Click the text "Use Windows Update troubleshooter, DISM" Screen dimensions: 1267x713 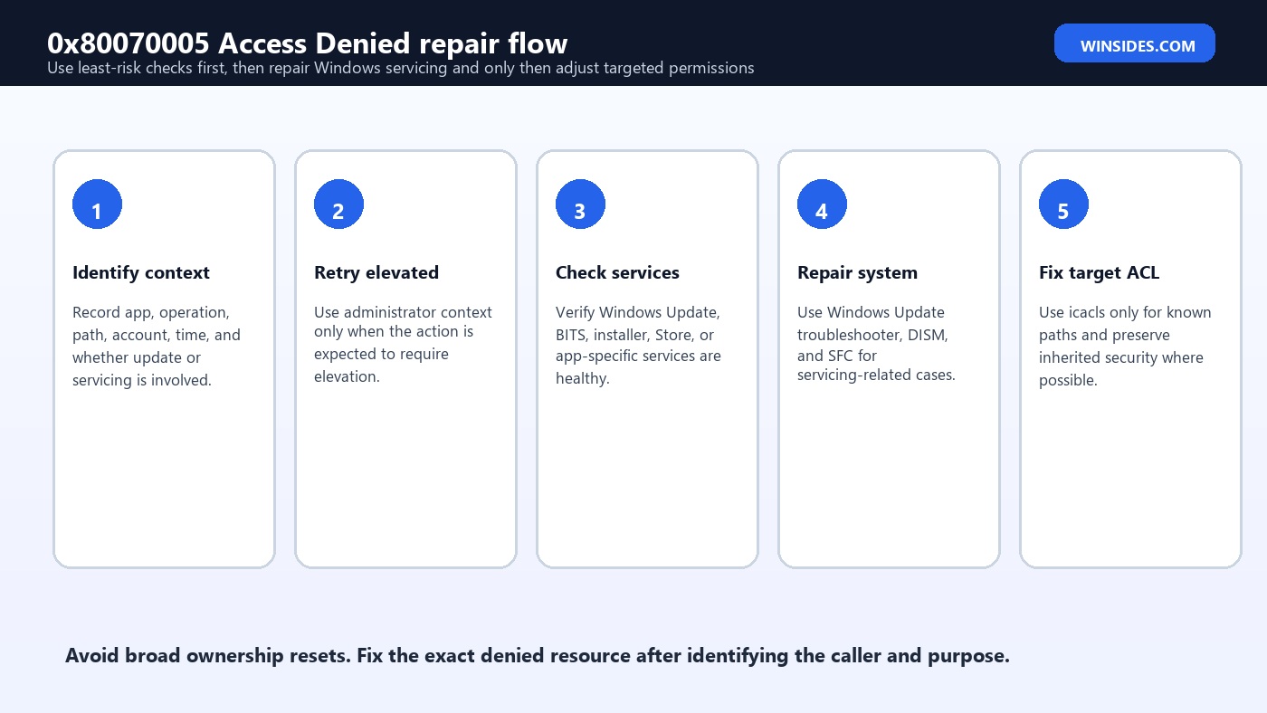(876, 343)
